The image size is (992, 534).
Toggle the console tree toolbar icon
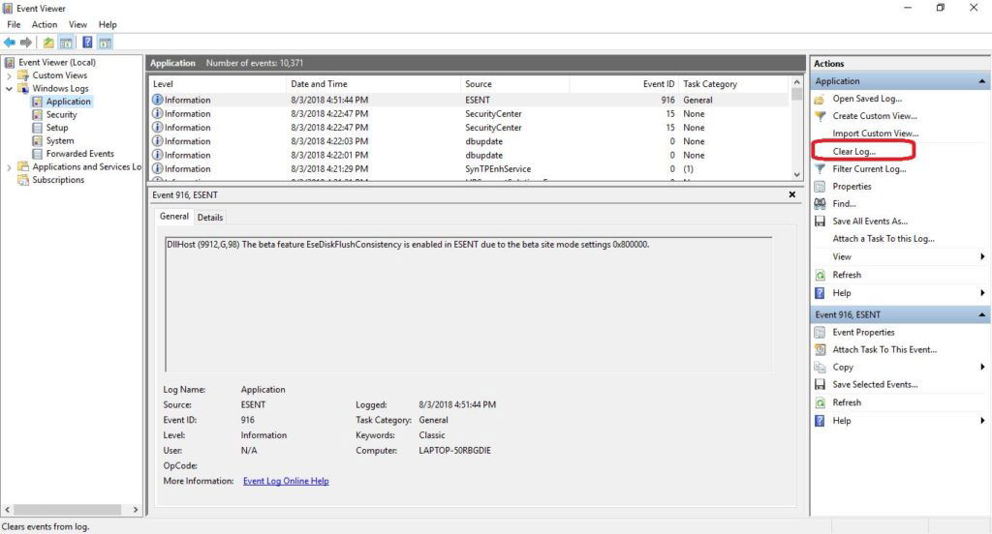coord(66,43)
